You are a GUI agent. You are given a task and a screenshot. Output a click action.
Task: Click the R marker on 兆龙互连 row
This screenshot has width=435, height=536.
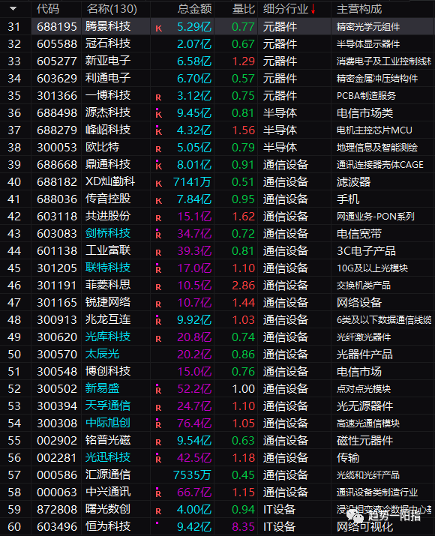(x=158, y=320)
